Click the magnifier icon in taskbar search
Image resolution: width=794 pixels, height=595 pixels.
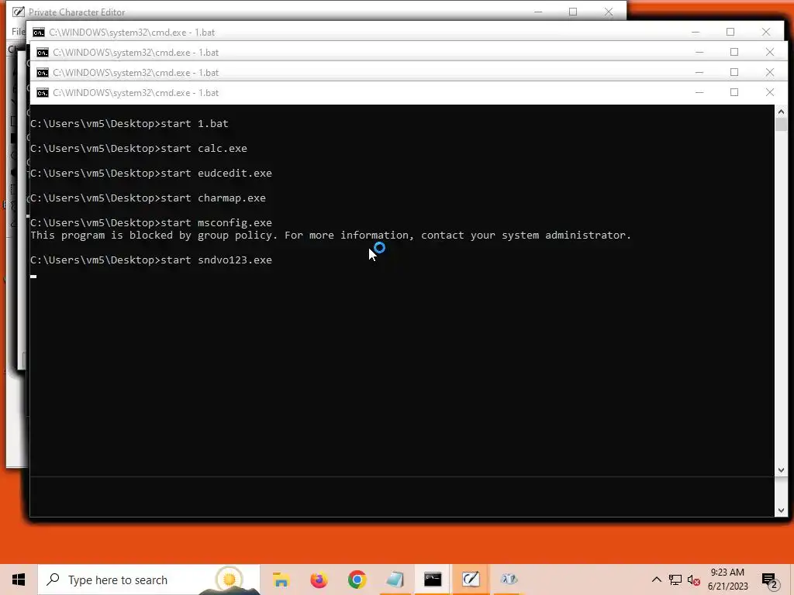click(x=53, y=580)
